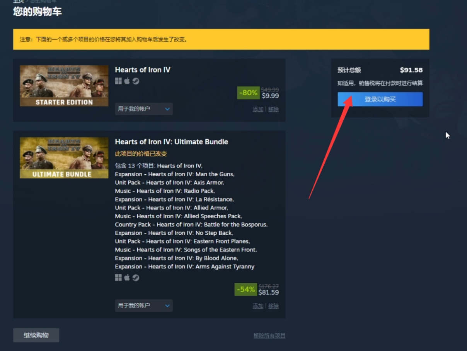The width and height of the screenshot is (467, 351).
Task: Click Hearts of Iron IV: Ultimate Bundle title
Action: click(172, 142)
